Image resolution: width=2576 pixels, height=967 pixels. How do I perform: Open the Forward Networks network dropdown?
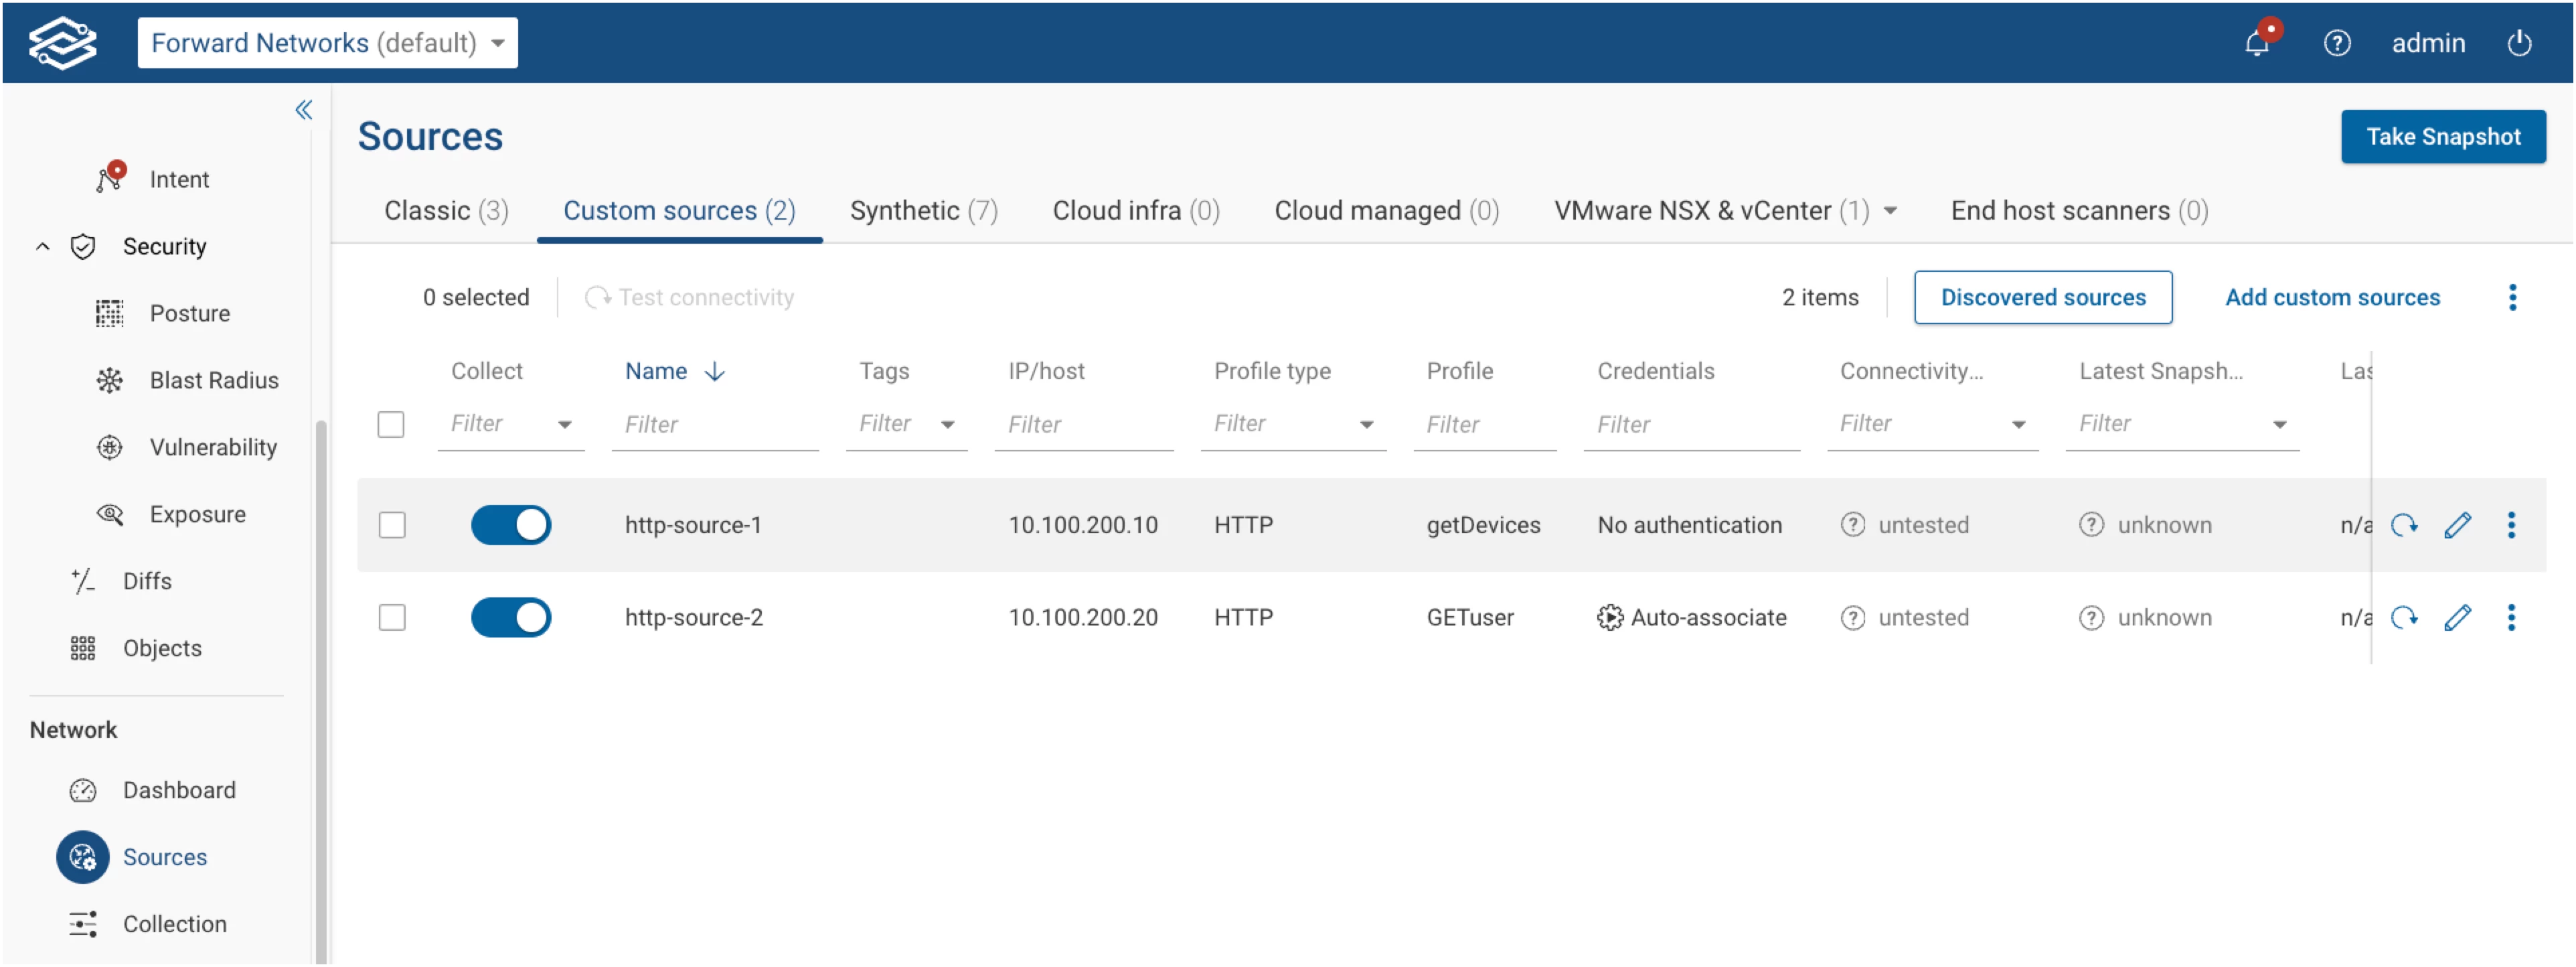coord(327,43)
